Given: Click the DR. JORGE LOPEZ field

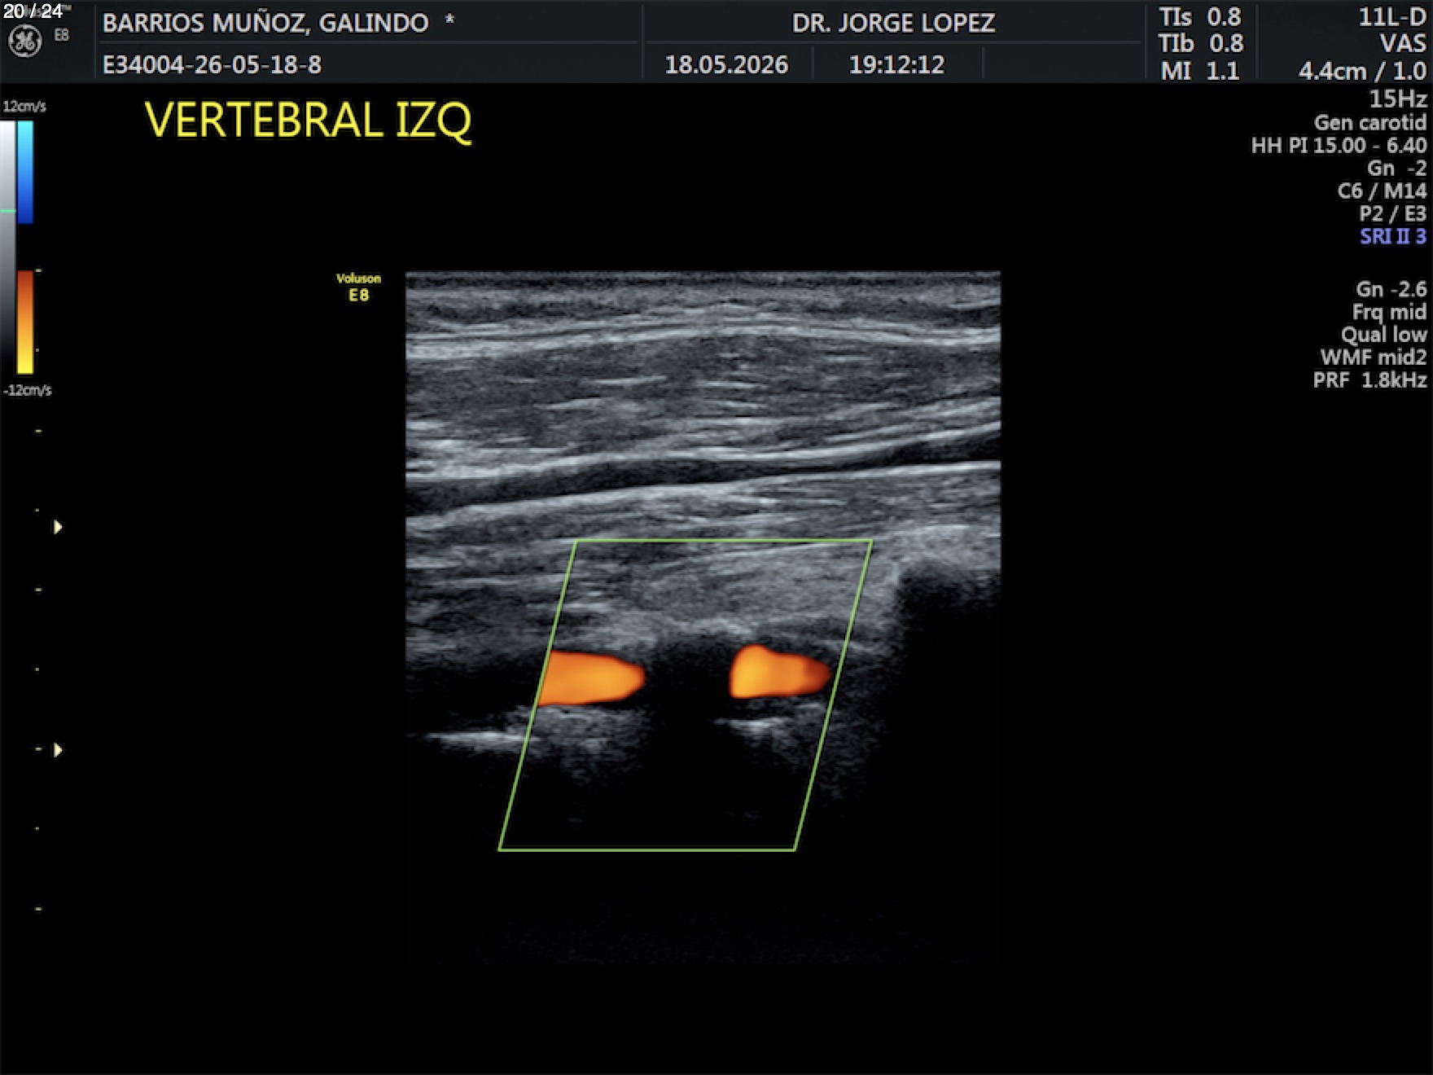Looking at the screenshot, I should 893,23.
